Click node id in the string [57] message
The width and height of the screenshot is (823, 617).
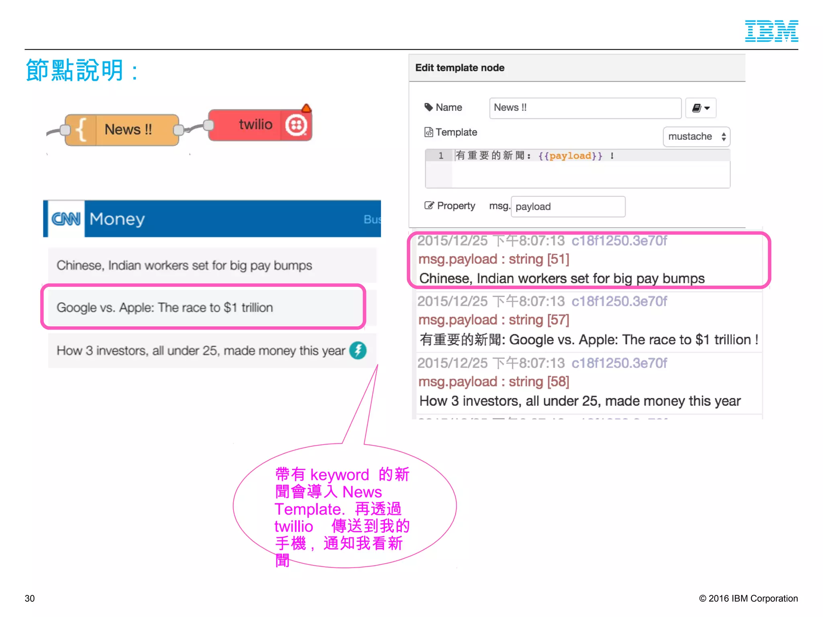point(619,301)
